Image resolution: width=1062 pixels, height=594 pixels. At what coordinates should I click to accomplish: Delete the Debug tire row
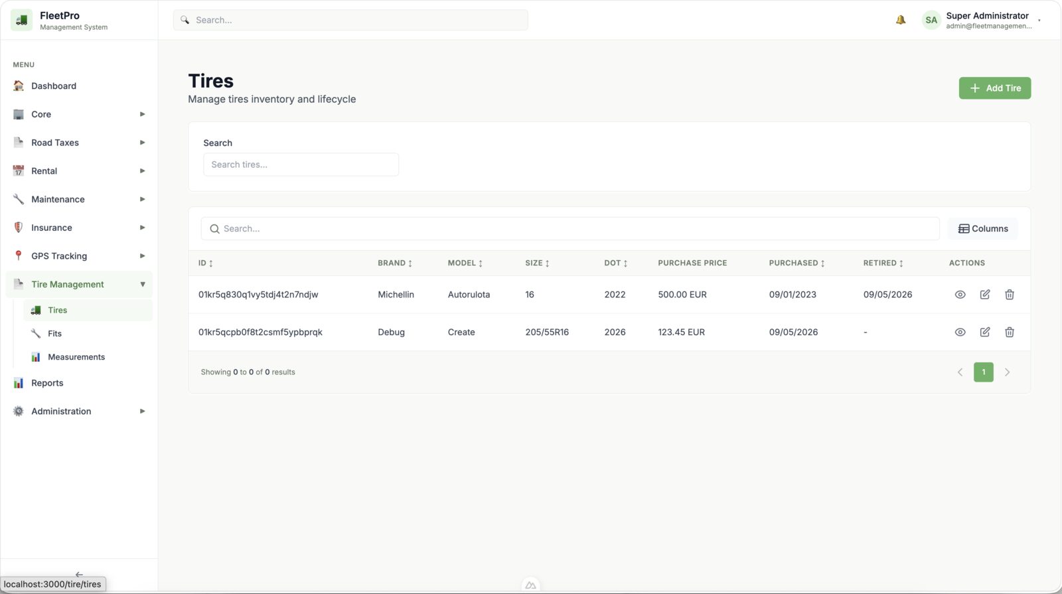pyautogui.click(x=1010, y=333)
